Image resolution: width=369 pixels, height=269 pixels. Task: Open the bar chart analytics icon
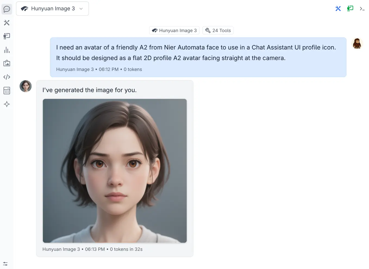pos(7,50)
